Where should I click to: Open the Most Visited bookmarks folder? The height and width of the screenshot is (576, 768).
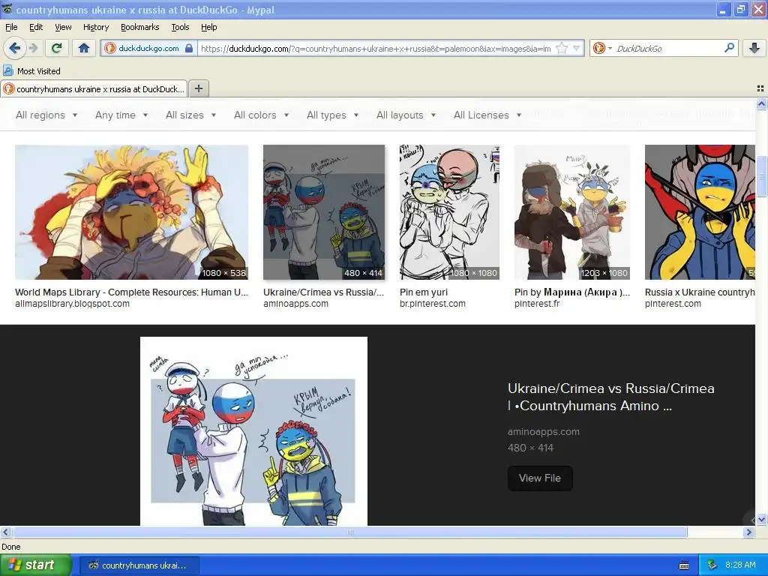click(31, 71)
